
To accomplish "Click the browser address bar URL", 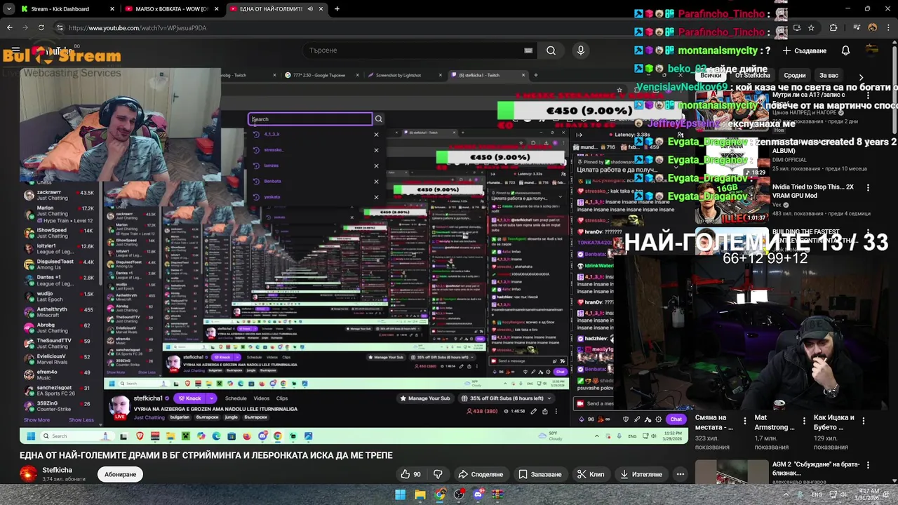I will click(x=138, y=28).
